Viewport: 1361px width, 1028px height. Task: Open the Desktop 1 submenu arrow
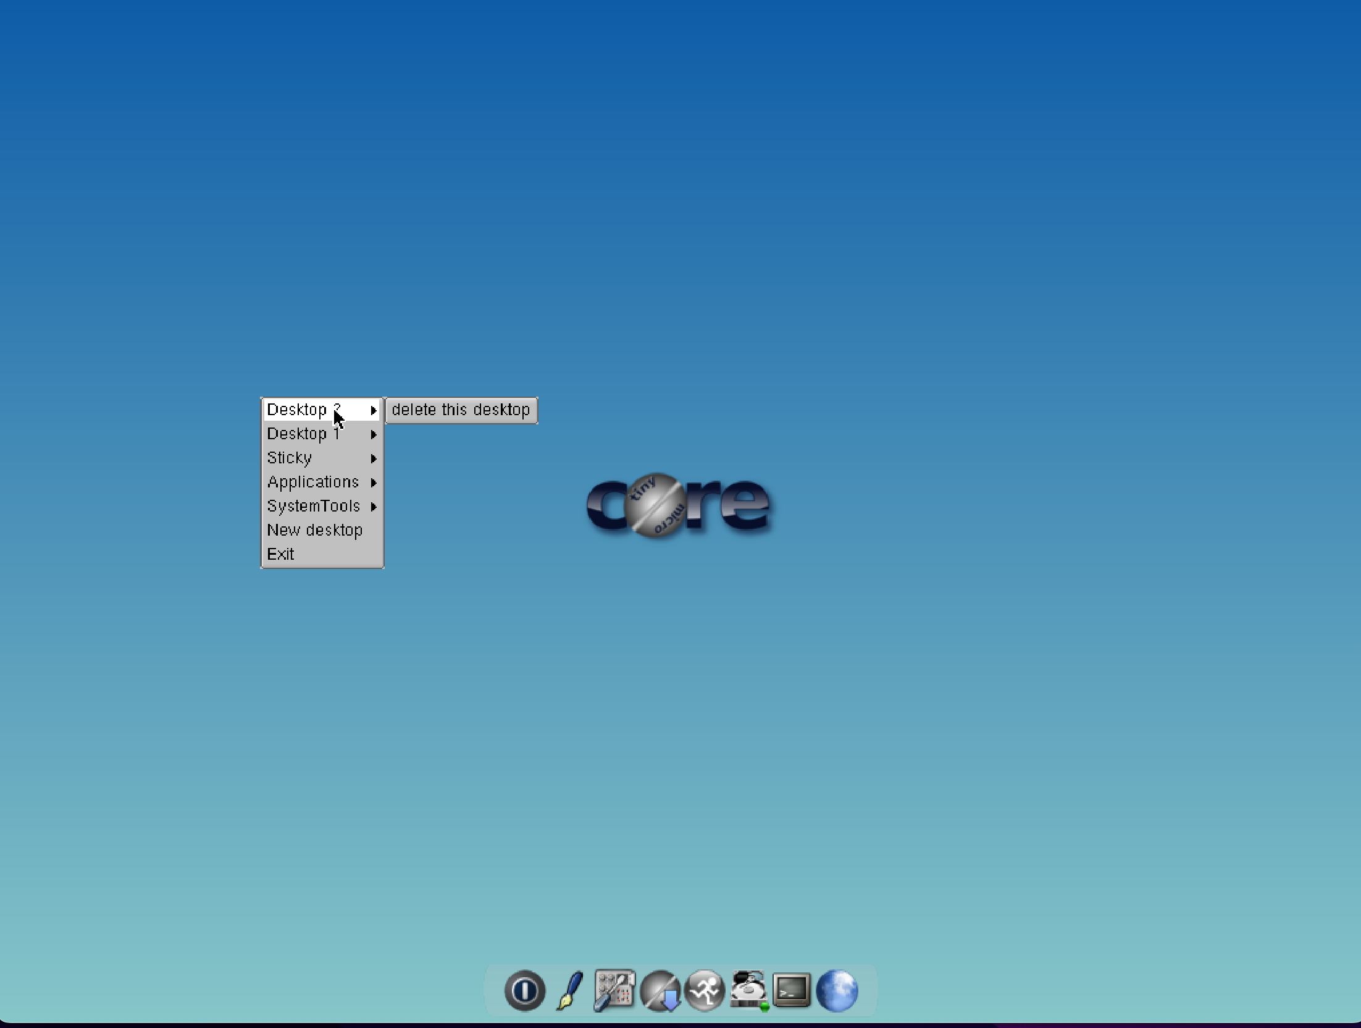(x=374, y=434)
